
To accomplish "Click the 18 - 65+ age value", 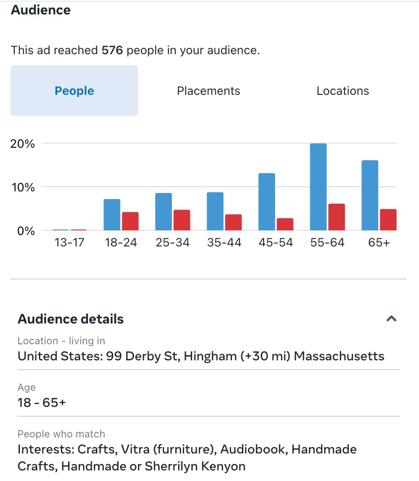I will click(41, 402).
